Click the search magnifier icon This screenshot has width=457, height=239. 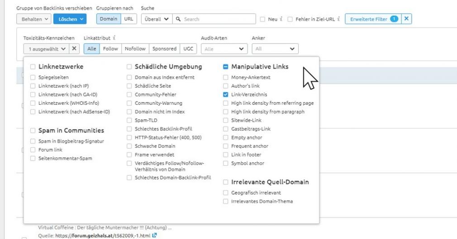178,19
